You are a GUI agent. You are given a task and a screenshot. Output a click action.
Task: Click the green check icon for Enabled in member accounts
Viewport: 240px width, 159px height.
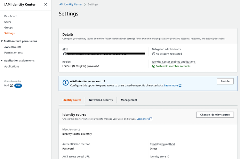coord(154,66)
